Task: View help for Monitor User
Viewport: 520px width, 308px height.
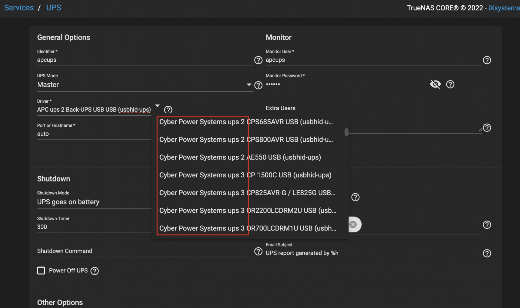Action: pos(487,60)
